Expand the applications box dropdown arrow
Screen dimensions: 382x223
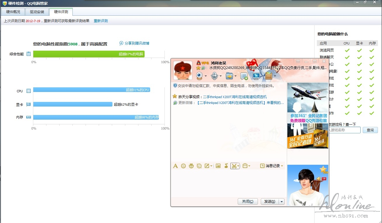[275, 76]
